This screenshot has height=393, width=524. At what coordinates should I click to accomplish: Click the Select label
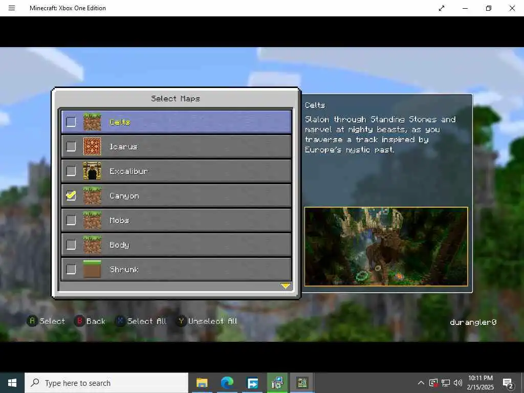[x=52, y=321]
